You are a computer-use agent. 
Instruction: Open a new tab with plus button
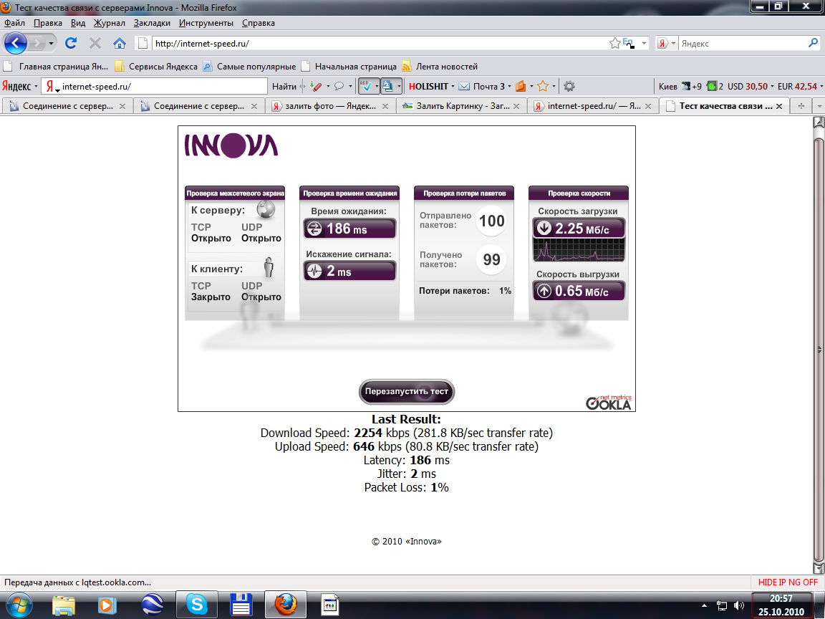pos(801,106)
